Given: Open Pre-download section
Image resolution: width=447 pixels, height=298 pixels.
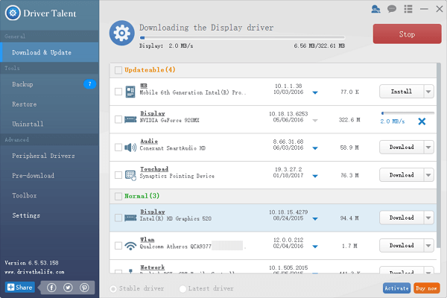Looking at the screenshot, I should [x=50, y=176].
